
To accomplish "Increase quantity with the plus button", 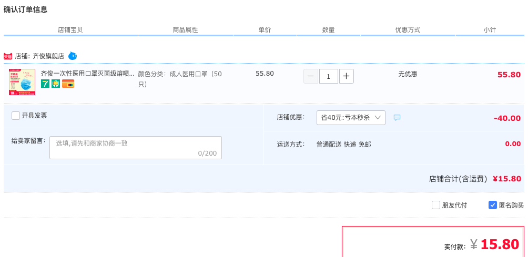I will click(346, 76).
